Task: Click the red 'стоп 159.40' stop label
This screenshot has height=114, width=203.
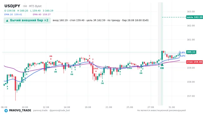Action: [x=194, y=62]
